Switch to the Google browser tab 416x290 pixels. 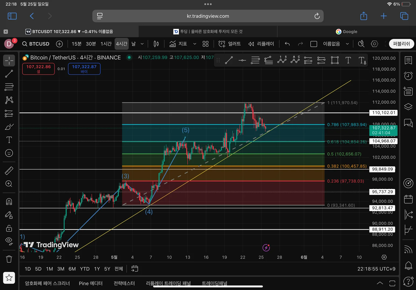pyautogui.click(x=347, y=31)
